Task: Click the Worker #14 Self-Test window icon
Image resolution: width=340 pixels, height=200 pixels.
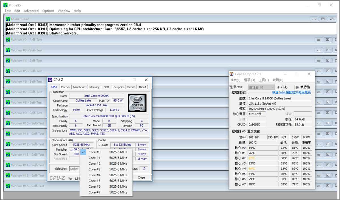Action: click(8, 165)
